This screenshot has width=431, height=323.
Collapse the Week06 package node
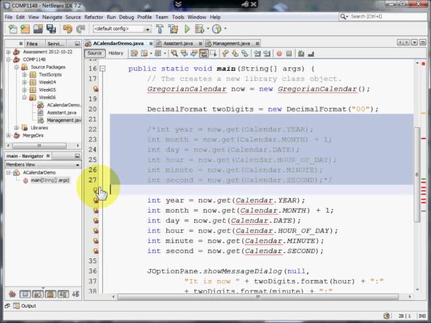pyautogui.click(x=24, y=97)
